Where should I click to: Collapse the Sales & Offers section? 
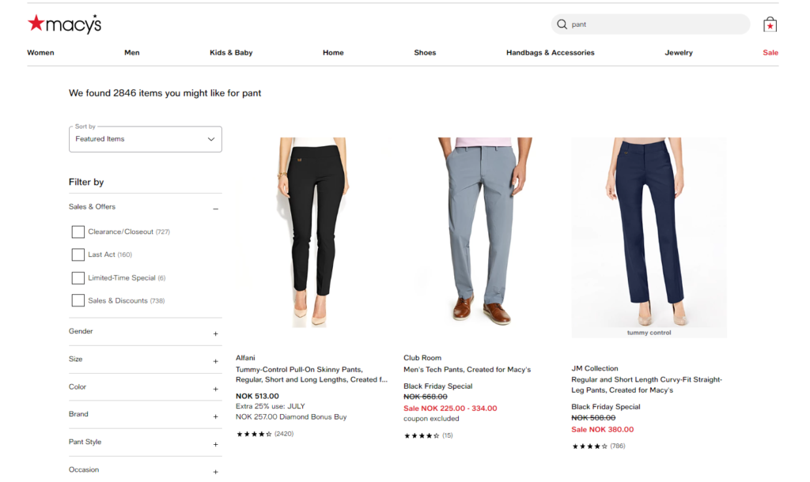214,209
